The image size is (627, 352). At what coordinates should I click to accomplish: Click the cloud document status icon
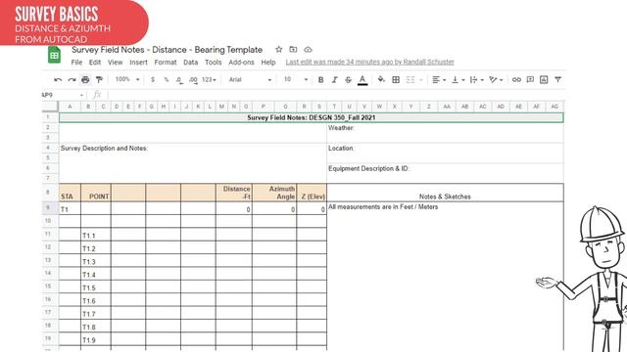[x=308, y=50]
